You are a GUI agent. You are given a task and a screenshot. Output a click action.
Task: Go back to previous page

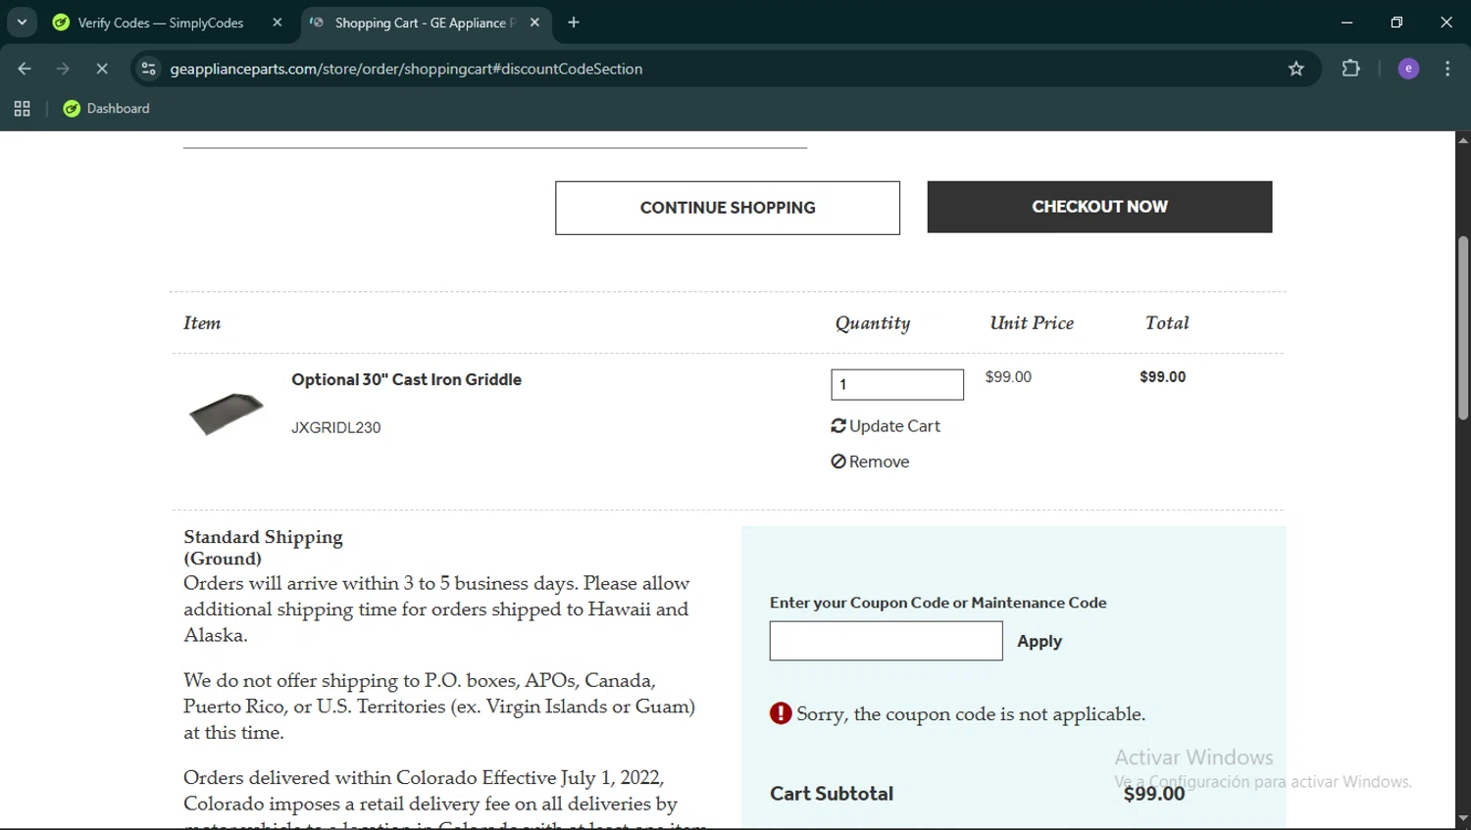pyautogui.click(x=25, y=69)
